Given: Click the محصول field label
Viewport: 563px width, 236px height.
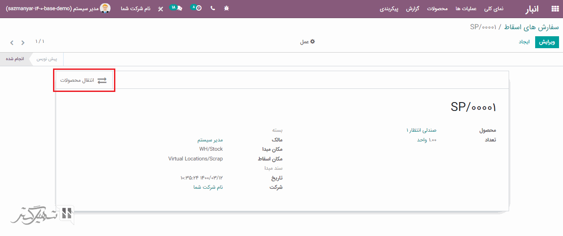Looking at the screenshot, I should 487,130.
